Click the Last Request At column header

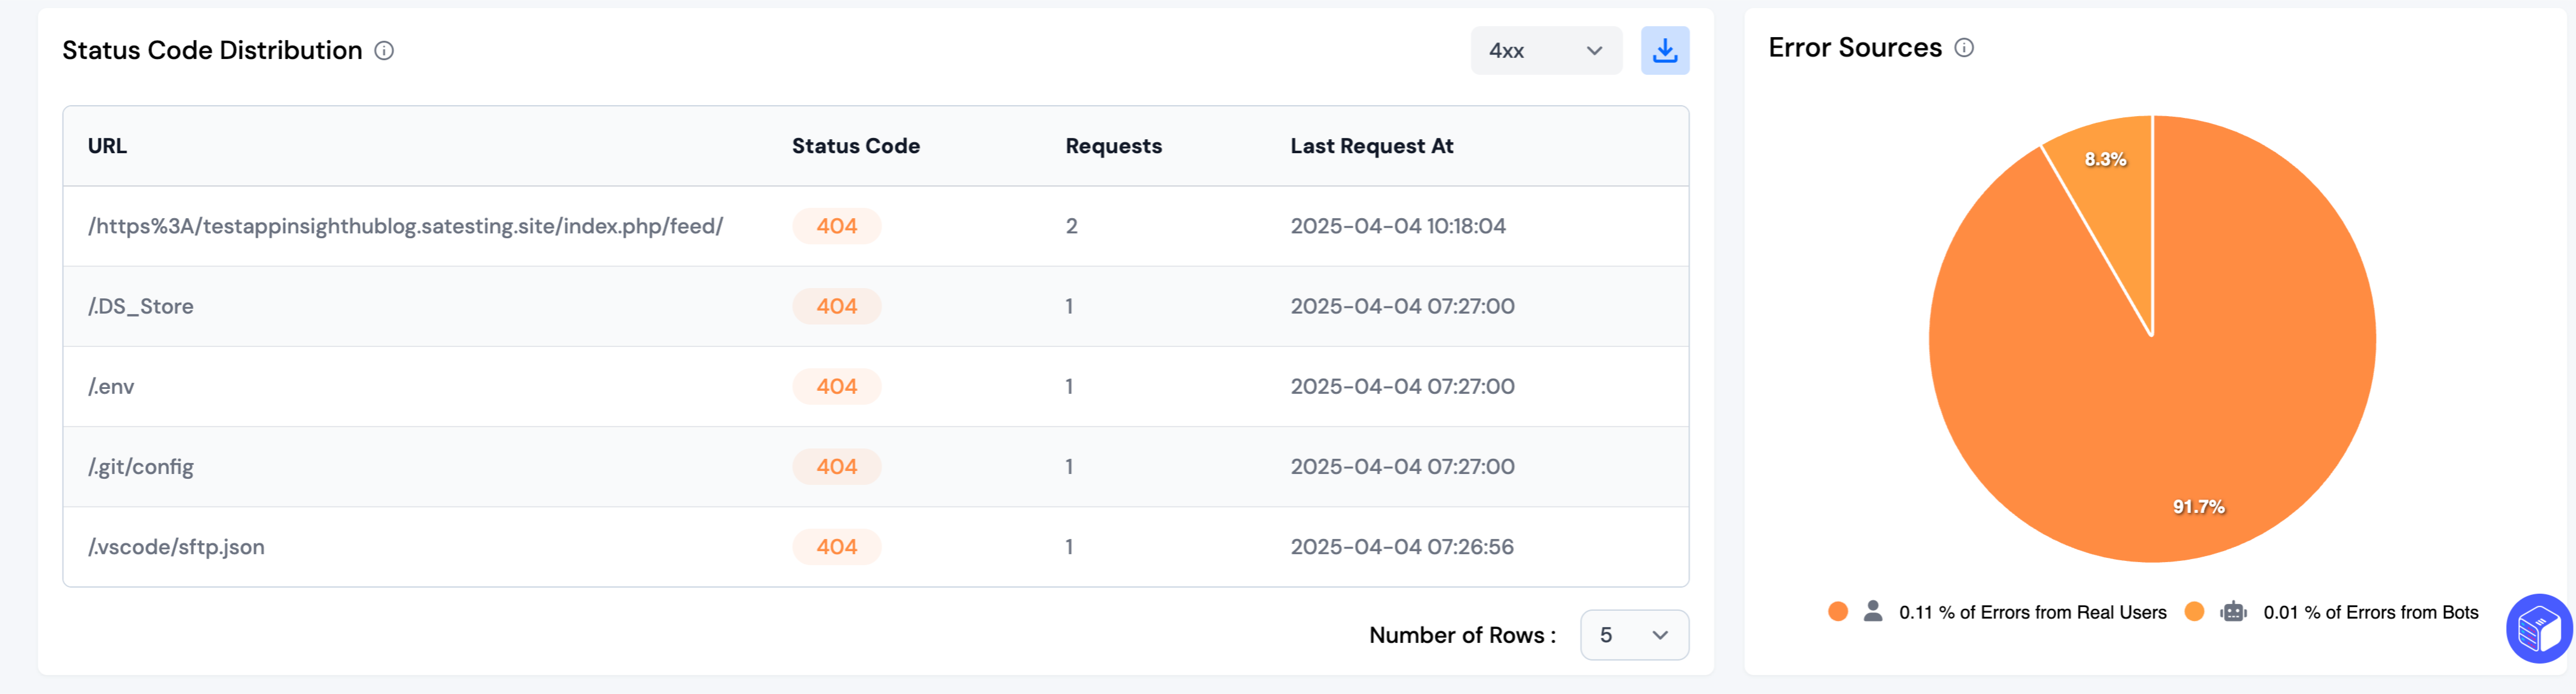1371,146
